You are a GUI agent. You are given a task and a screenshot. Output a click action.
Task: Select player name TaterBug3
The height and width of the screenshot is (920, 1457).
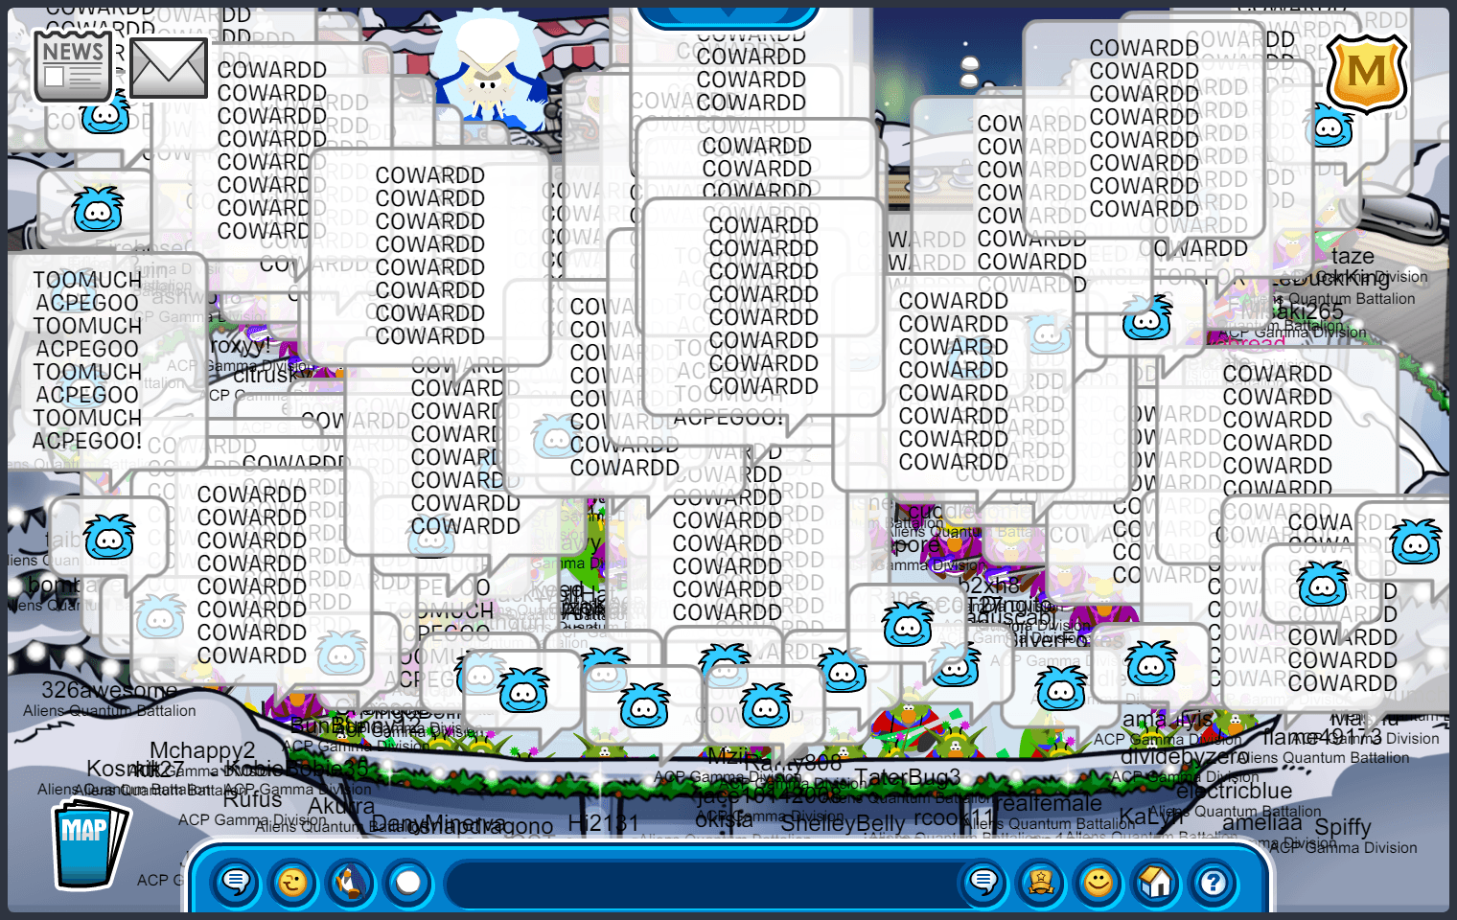[907, 776]
